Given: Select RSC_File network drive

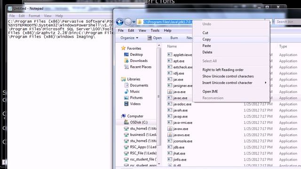Looking at the screenshot, I should 143,153.
